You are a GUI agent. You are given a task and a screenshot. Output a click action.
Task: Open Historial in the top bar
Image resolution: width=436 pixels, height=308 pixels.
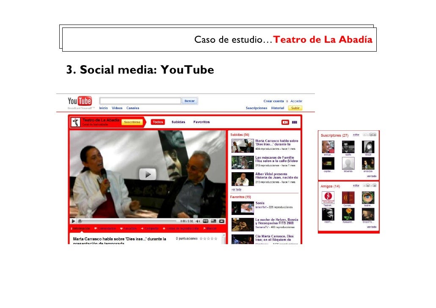pos(278,108)
